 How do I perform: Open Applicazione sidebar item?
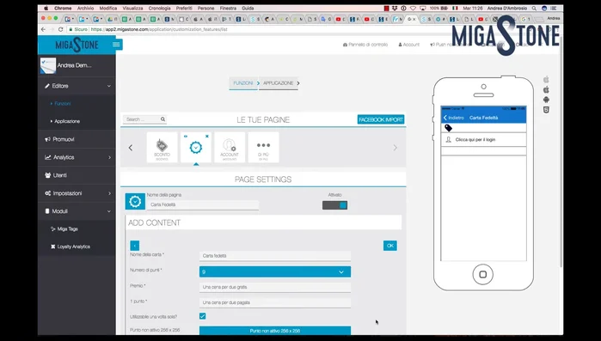click(x=67, y=121)
